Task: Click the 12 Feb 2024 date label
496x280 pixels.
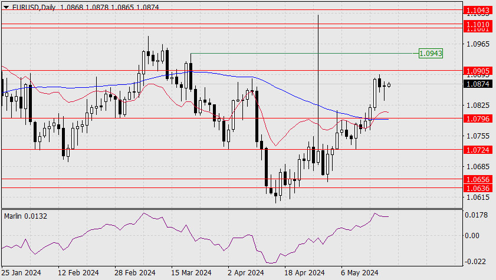Action: pos(78,273)
